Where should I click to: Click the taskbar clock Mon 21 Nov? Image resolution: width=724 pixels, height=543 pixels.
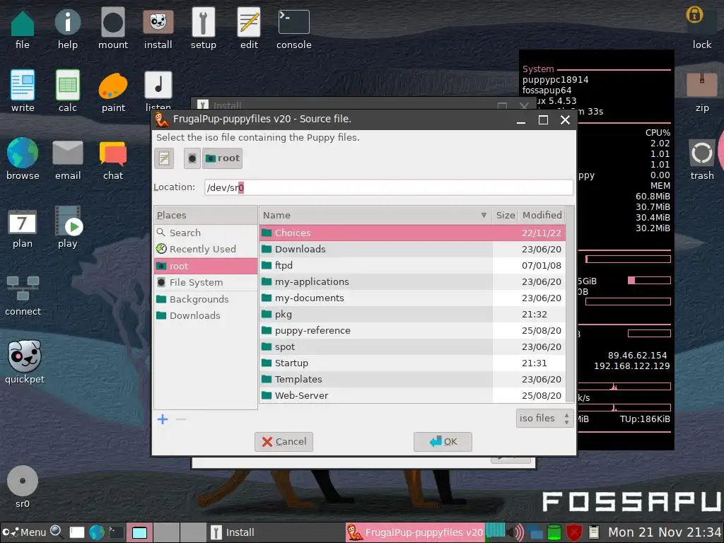tap(664, 532)
